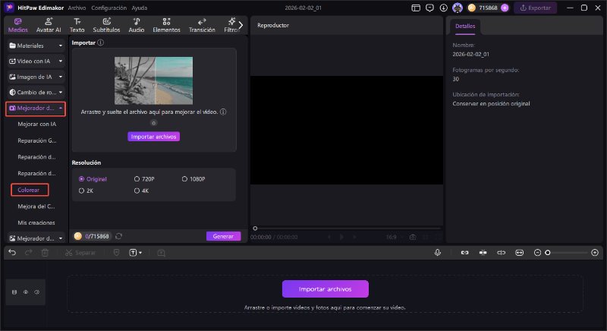607x331 pixels.
Task: Open the Elementos tab
Action: (x=166, y=25)
